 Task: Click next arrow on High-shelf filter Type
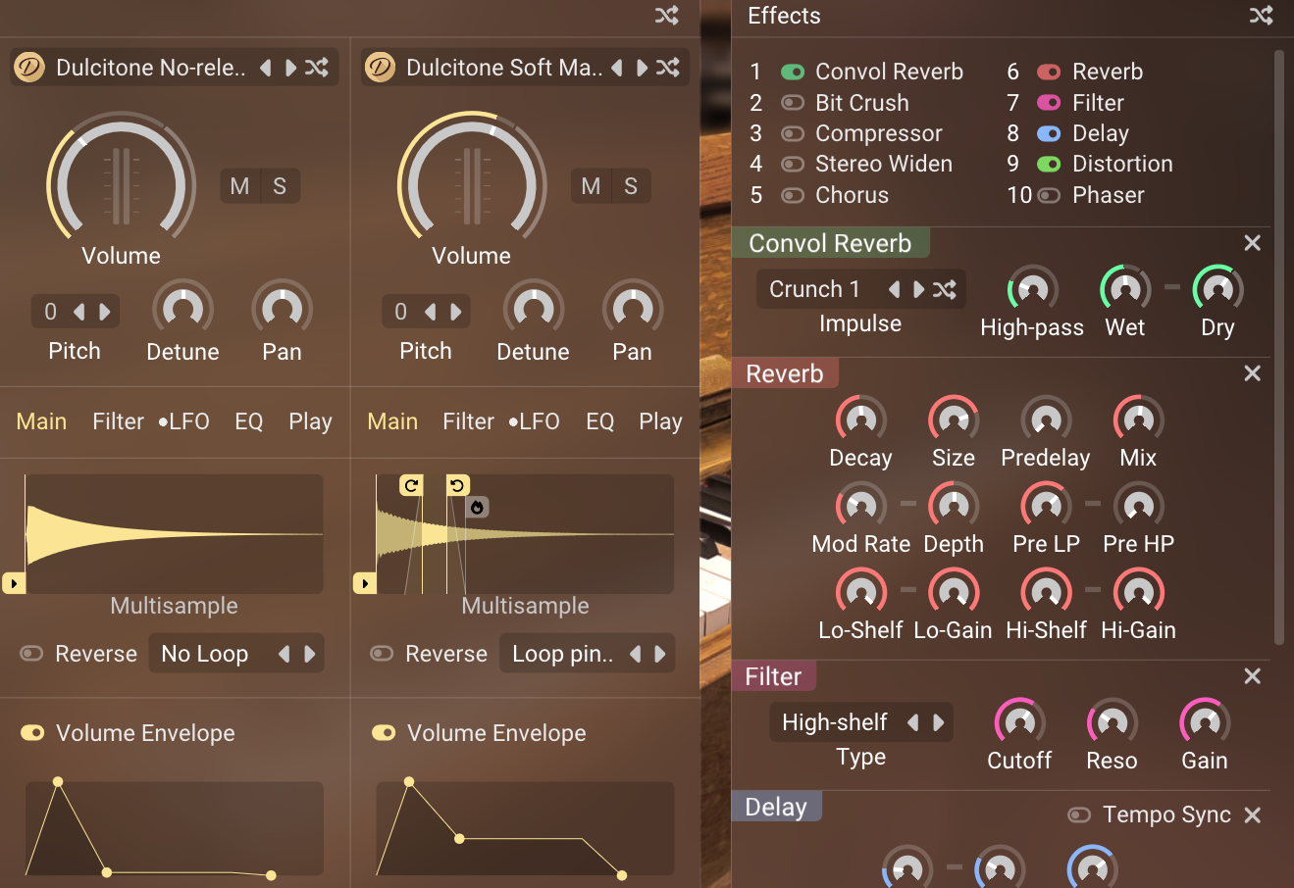939,722
